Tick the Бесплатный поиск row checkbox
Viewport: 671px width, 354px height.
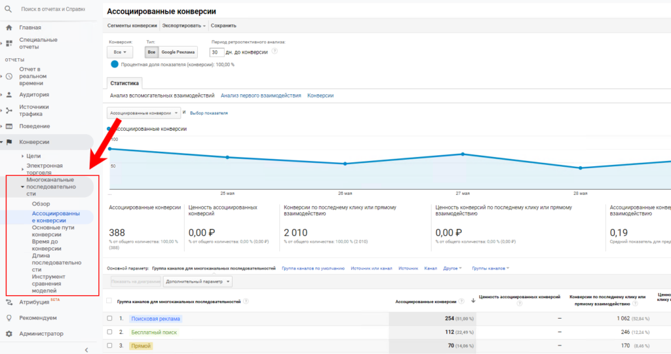[109, 332]
